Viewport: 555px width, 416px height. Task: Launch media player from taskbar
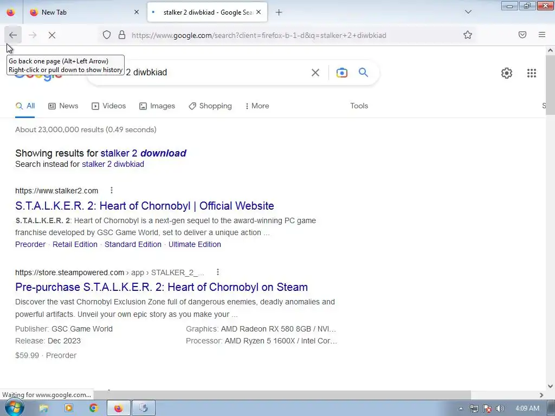(69, 408)
